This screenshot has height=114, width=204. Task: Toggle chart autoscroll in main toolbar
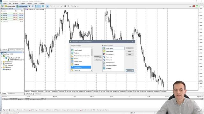tap(36, 6)
